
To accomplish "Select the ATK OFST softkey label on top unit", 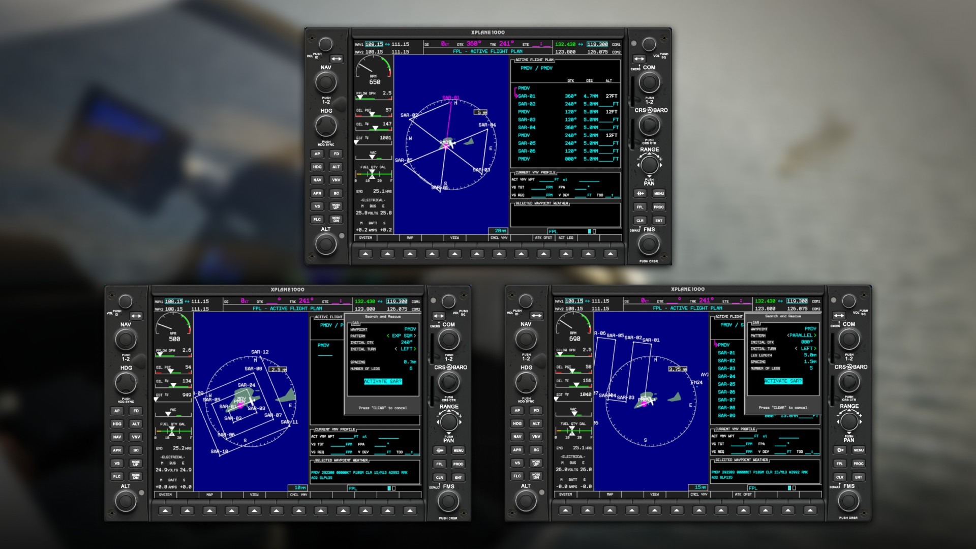I will point(543,238).
